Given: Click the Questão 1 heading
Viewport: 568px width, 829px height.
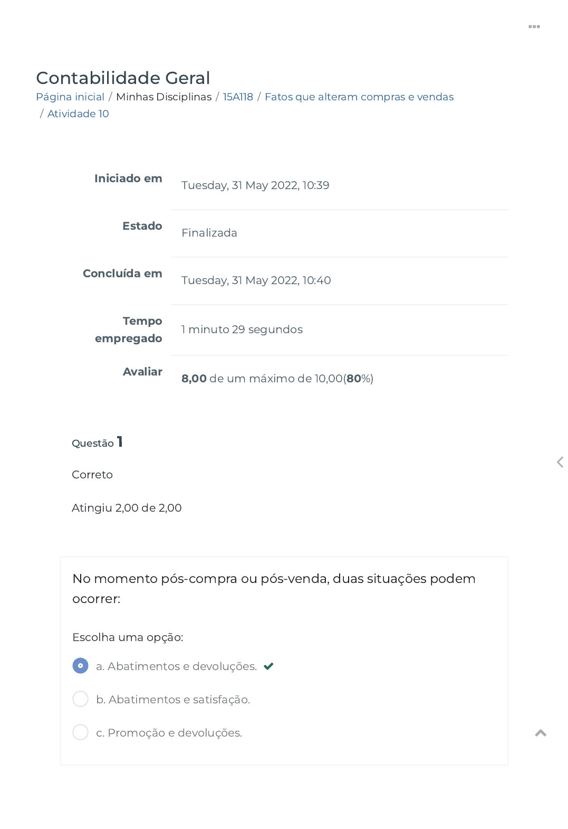Looking at the screenshot, I should click(97, 442).
